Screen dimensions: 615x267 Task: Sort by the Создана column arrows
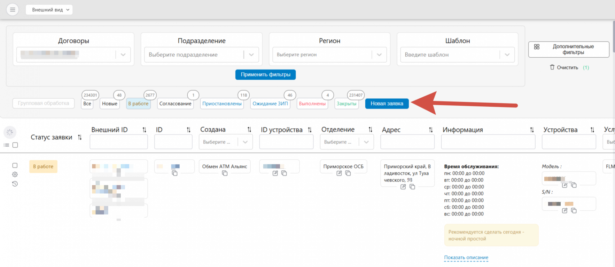(x=249, y=130)
